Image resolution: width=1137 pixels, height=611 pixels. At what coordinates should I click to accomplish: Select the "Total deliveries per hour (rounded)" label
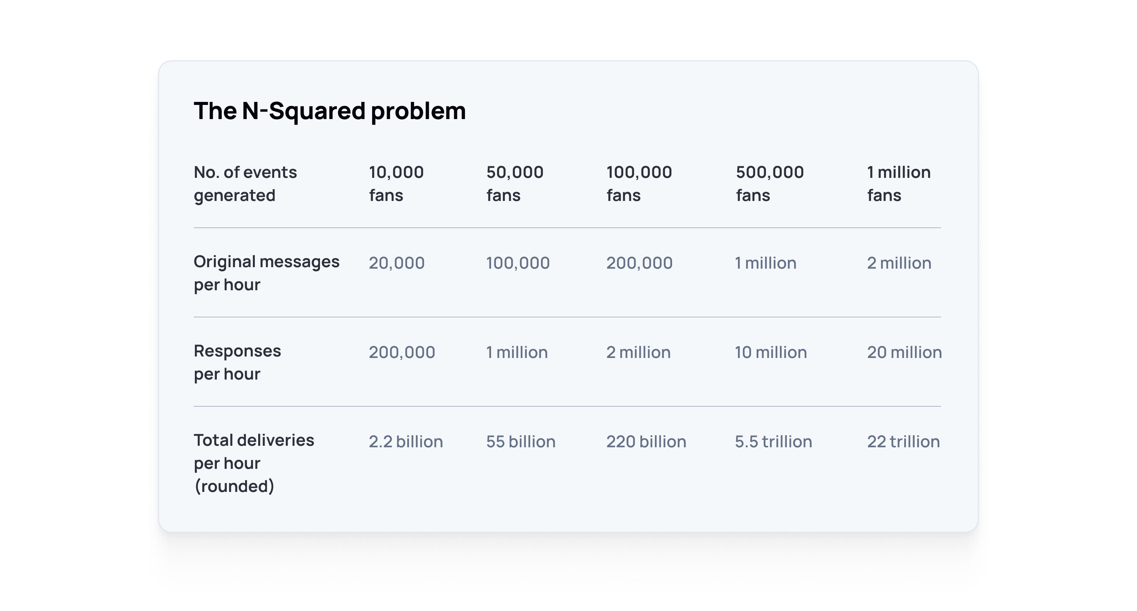[x=254, y=463]
